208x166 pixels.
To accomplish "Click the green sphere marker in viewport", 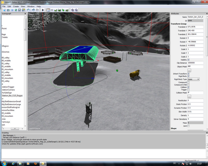I will pos(117,71).
